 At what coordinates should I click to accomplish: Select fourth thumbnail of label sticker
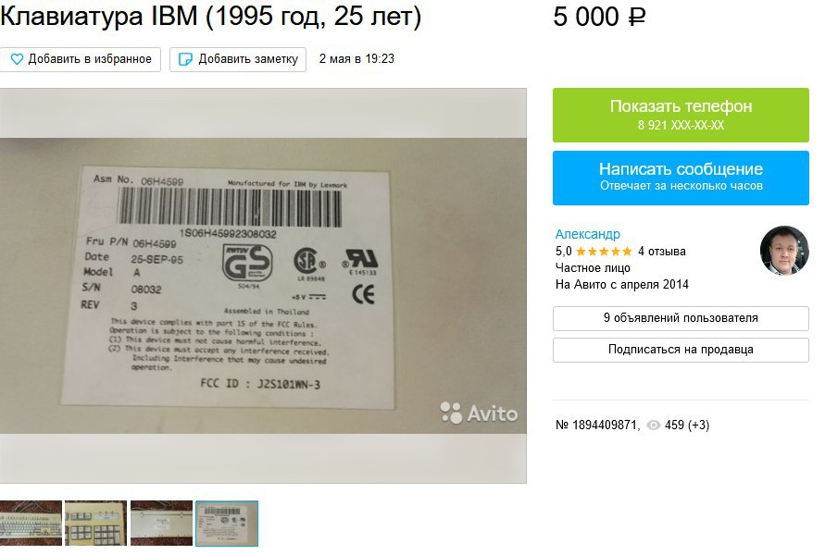pos(227,524)
